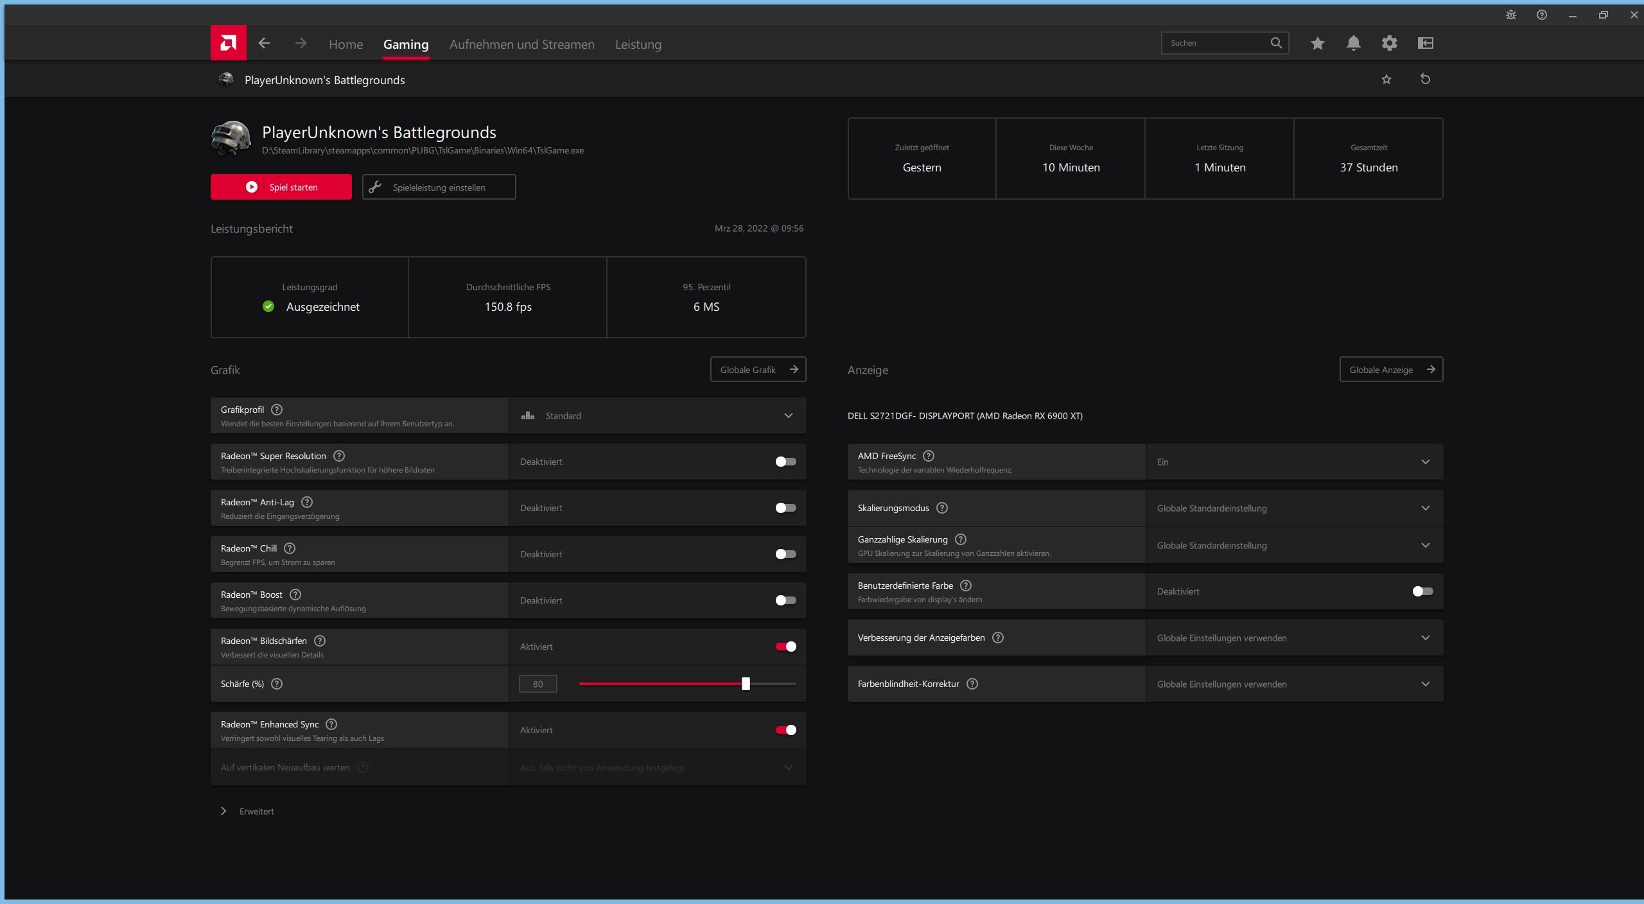This screenshot has width=1644, height=904.
Task: Open the bug report icon in the title bar
Action: tap(1511, 15)
